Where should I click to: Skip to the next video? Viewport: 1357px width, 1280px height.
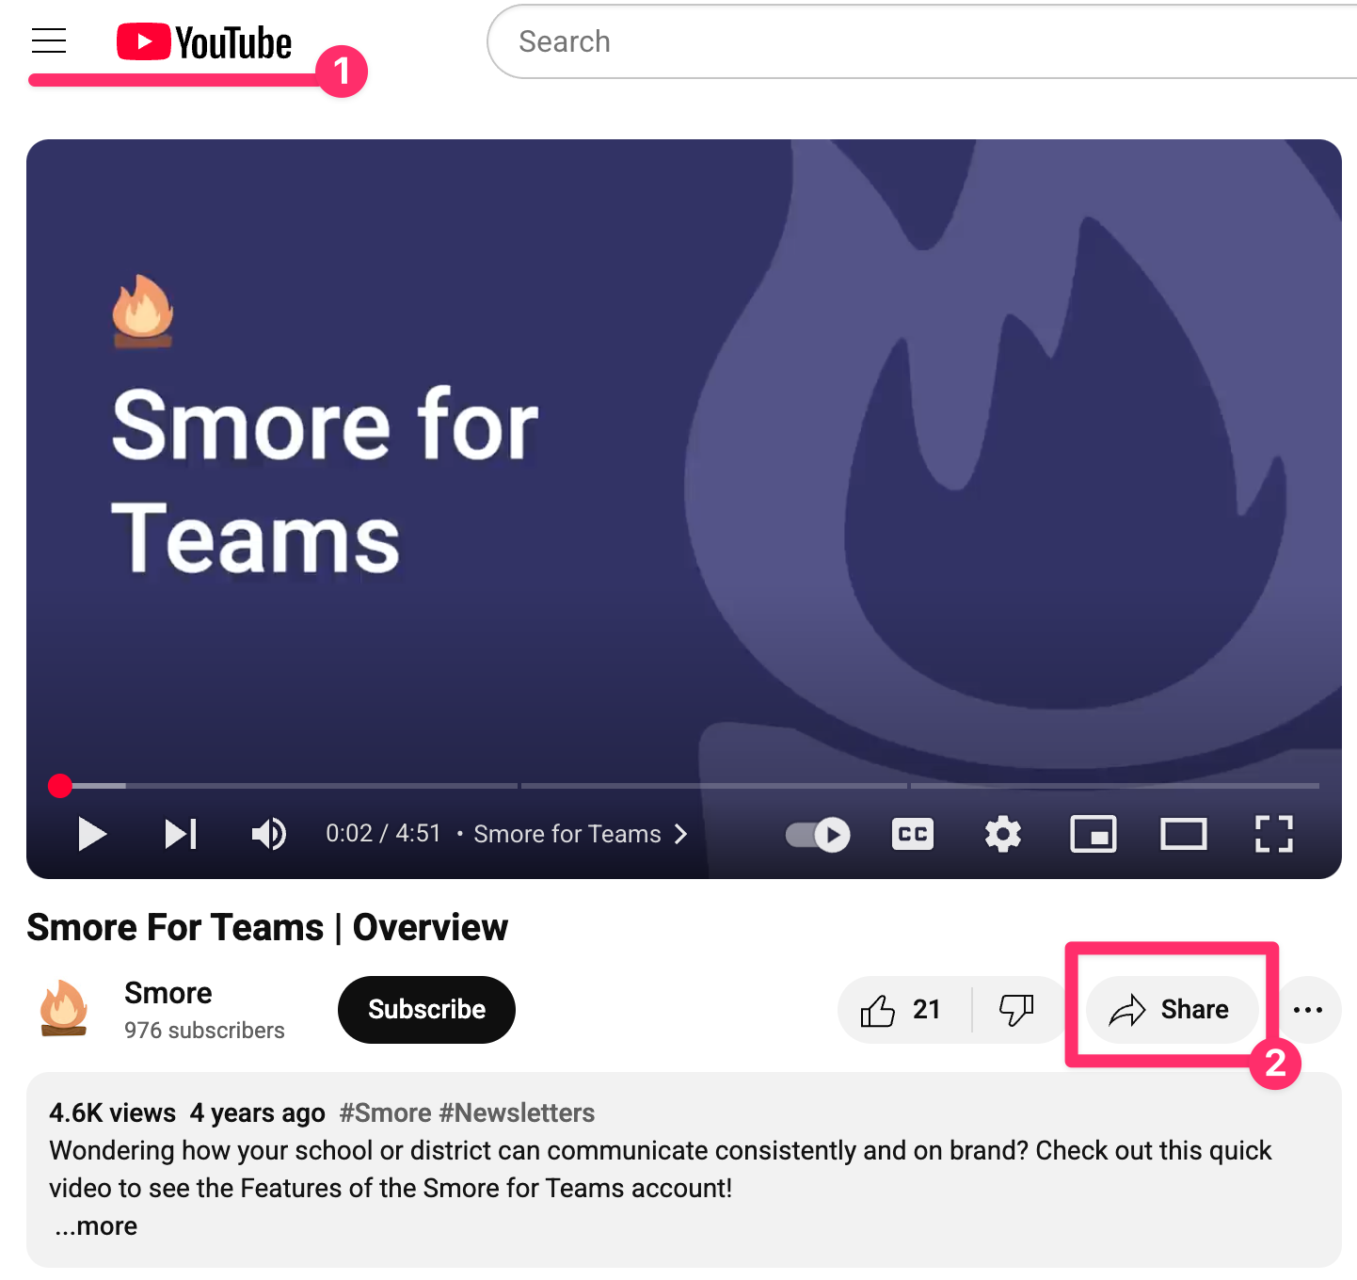(x=181, y=834)
